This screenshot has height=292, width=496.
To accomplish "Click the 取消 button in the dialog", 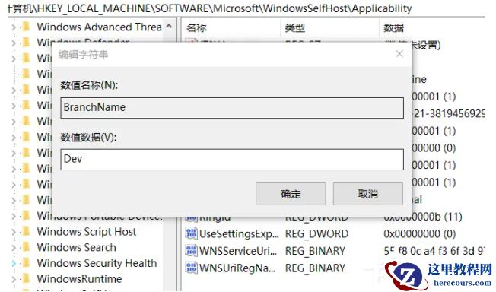I will pyautogui.click(x=368, y=193).
